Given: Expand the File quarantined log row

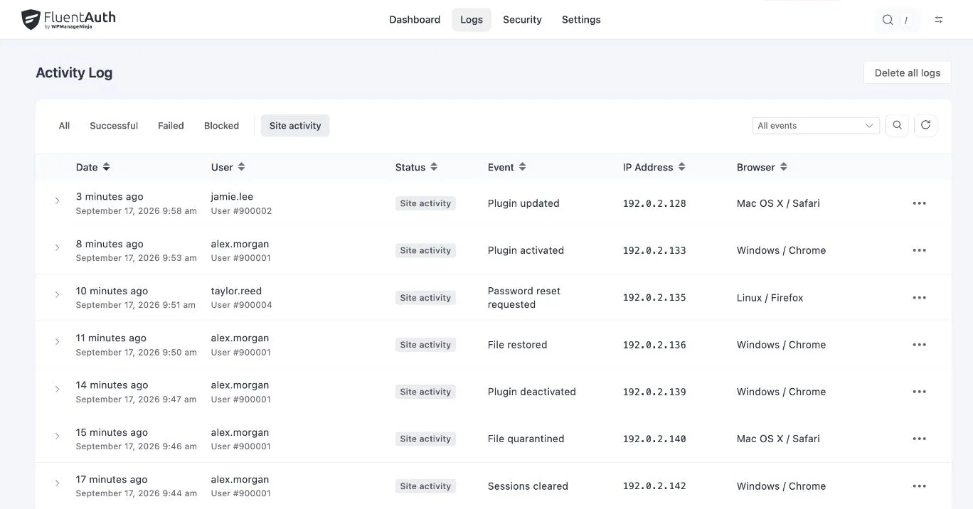Looking at the screenshot, I should (x=57, y=436).
